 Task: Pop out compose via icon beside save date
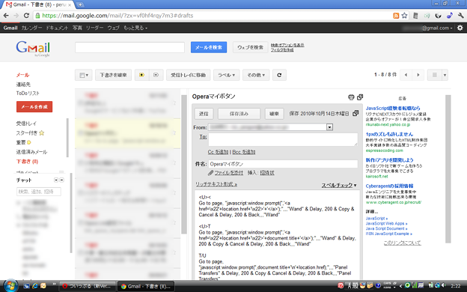click(x=355, y=113)
